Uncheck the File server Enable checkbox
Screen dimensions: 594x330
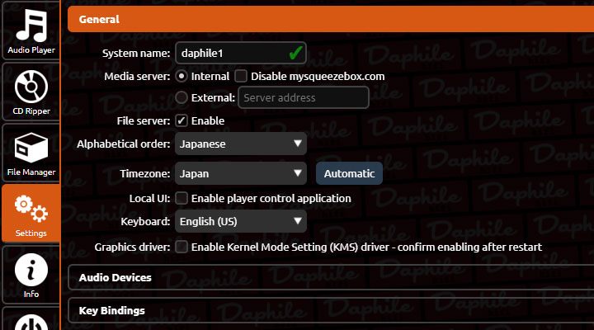click(182, 121)
